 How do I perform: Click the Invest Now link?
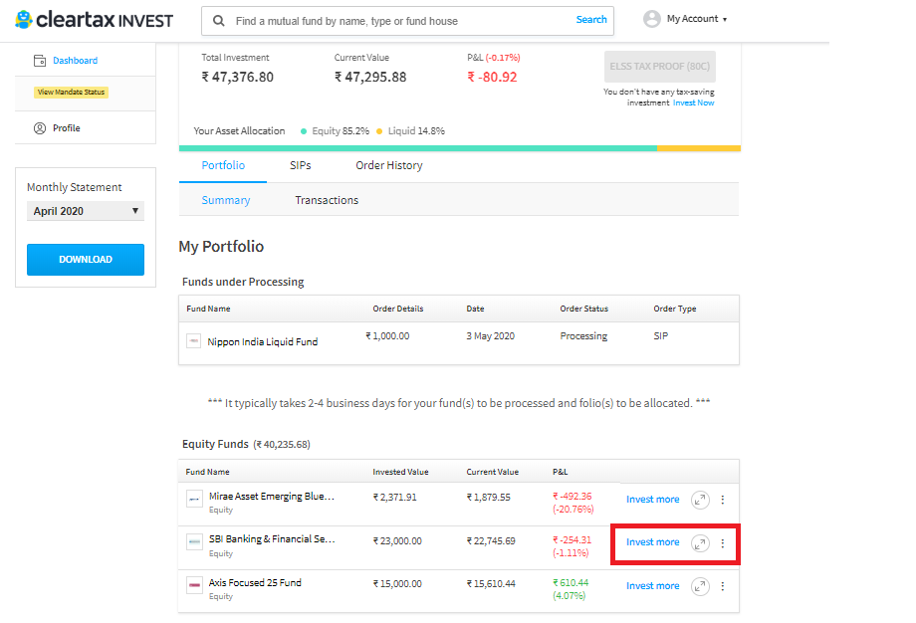pyautogui.click(x=693, y=103)
